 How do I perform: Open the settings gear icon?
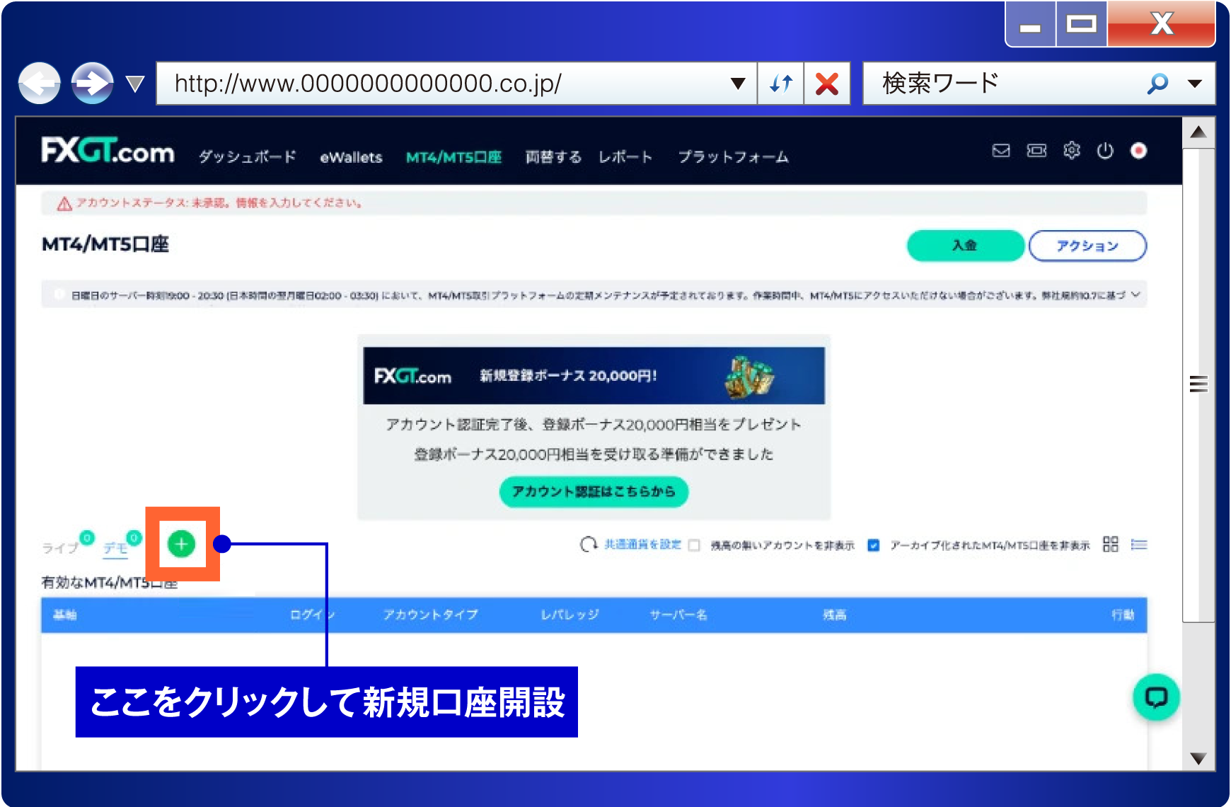1072,150
